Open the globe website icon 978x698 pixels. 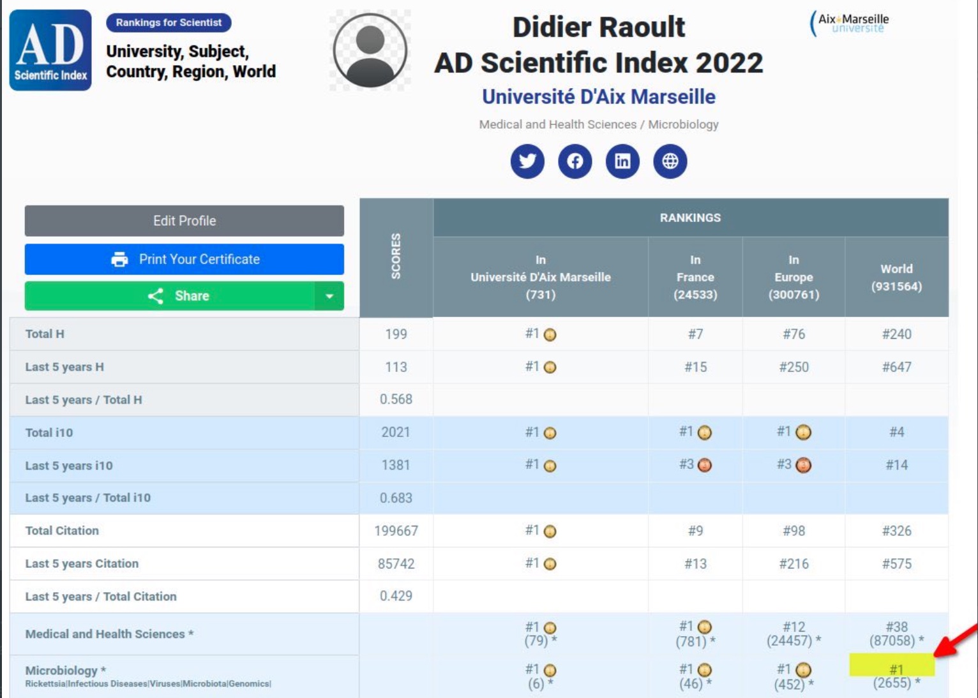pos(670,161)
